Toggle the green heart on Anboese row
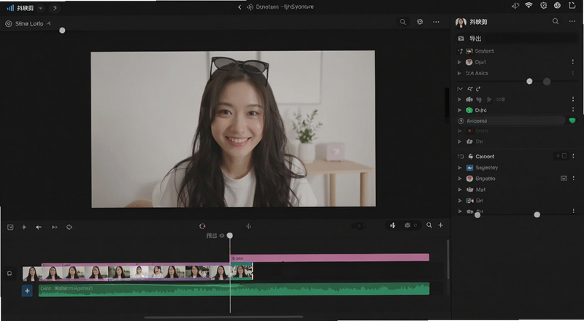The height and width of the screenshot is (321, 584). pyautogui.click(x=572, y=120)
